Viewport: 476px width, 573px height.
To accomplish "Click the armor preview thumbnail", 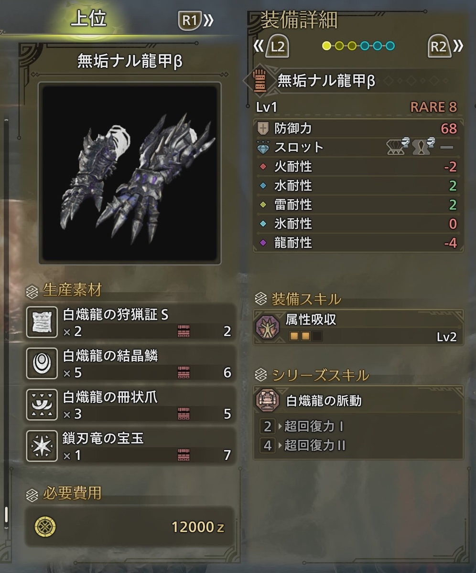I will pyautogui.click(x=130, y=173).
